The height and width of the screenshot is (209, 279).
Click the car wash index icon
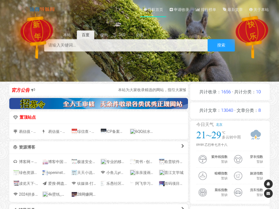tap(238, 192)
